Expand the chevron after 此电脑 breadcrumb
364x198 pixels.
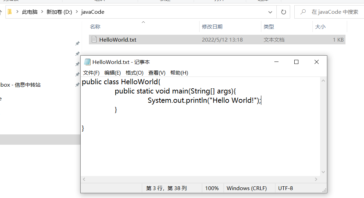42,12
